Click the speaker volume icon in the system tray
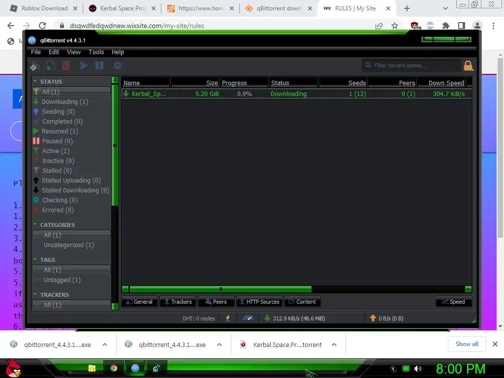 click(417, 369)
